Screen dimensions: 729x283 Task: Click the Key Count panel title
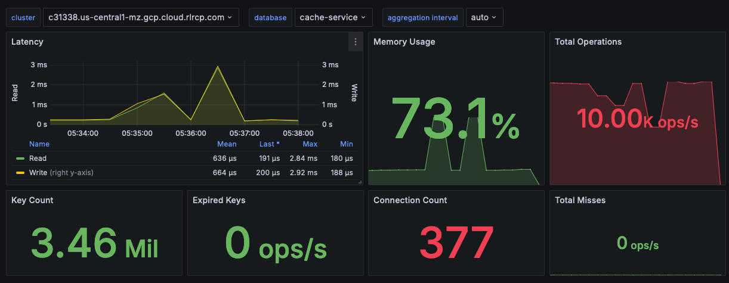click(32, 200)
